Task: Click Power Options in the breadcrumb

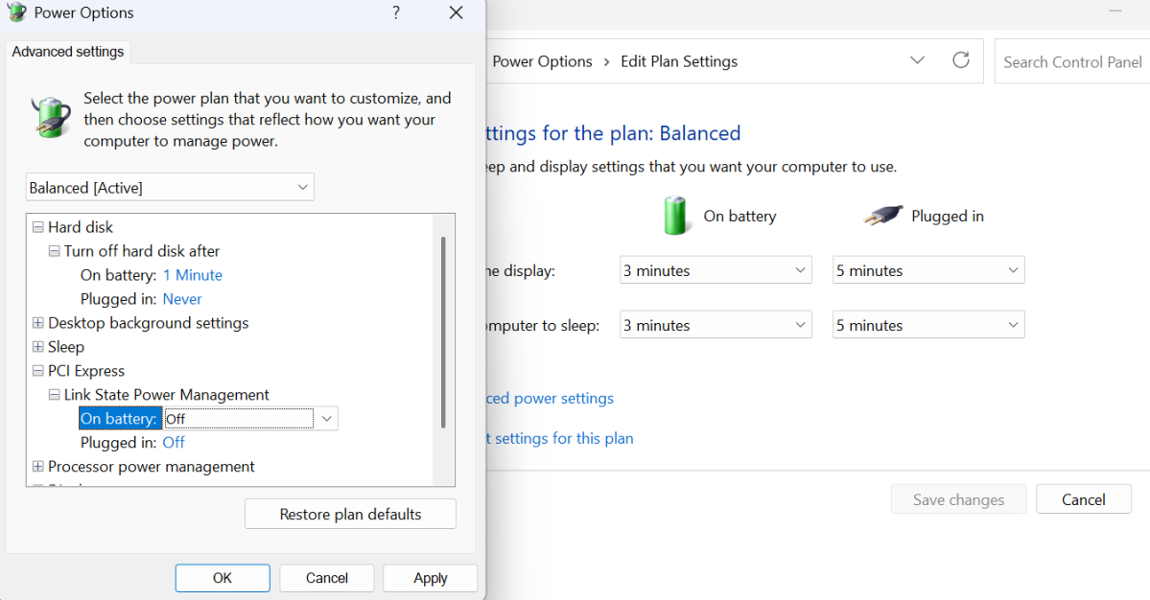Action: pyautogui.click(x=542, y=61)
